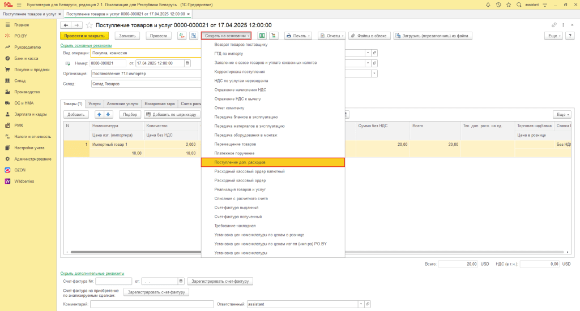Move row up with blue arrow
This screenshot has width=580, height=311.
point(99,114)
